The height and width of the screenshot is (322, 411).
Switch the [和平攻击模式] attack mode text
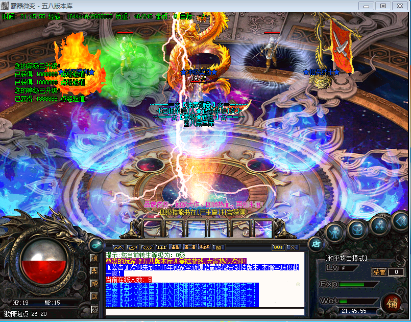346,258
